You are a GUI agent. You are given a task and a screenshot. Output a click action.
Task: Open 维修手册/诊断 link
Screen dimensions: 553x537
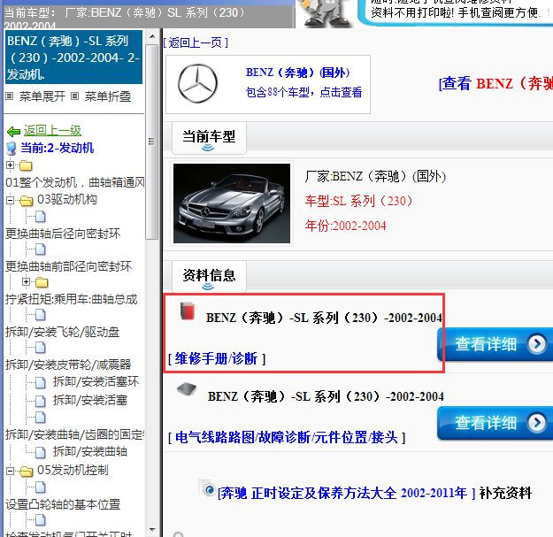click(x=217, y=358)
